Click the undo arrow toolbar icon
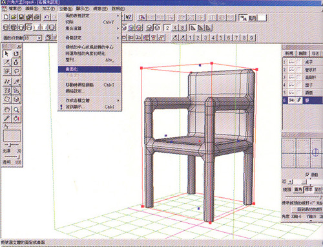This screenshot has width=323, height=247. click(x=47, y=17)
